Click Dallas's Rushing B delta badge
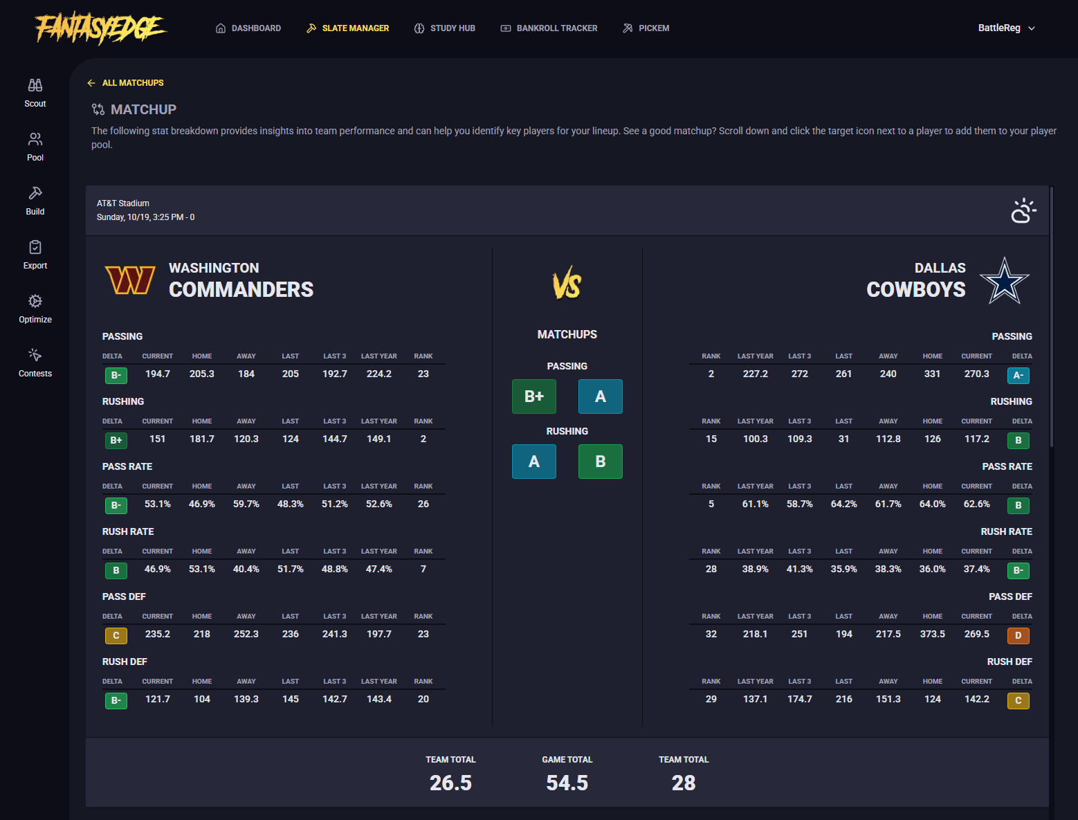This screenshot has width=1078, height=820. [x=1018, y=440]
